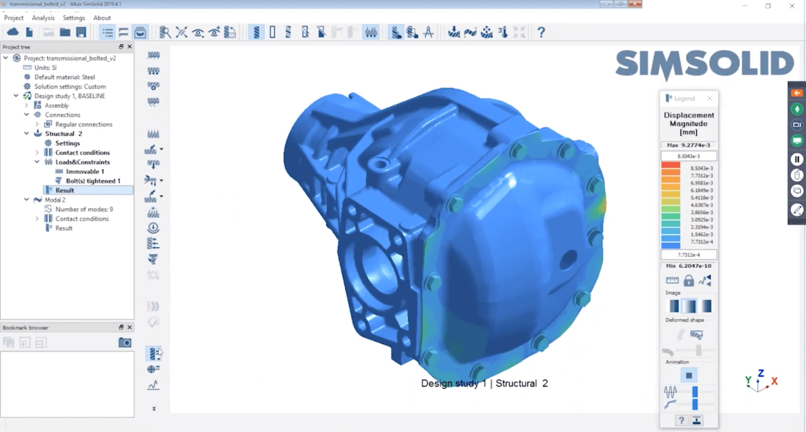
Task: Open the Settings menu
Action: pyautogui.click(x=73, y=18)
